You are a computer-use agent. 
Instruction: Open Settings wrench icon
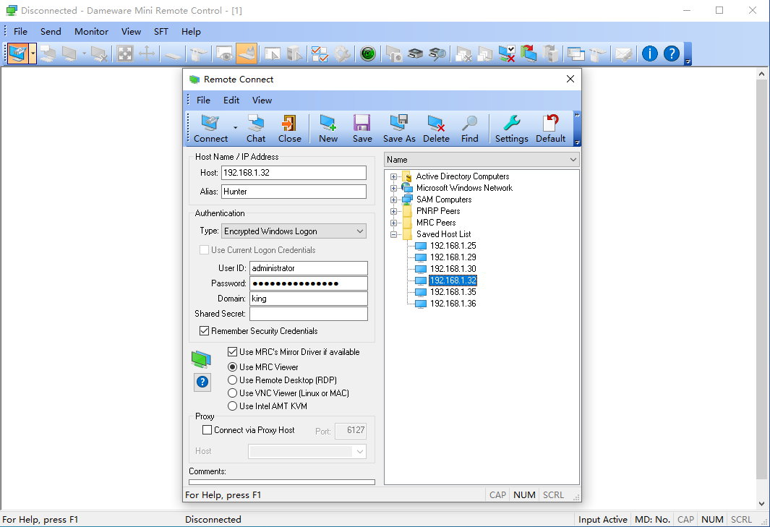click(x=511, y=129)
